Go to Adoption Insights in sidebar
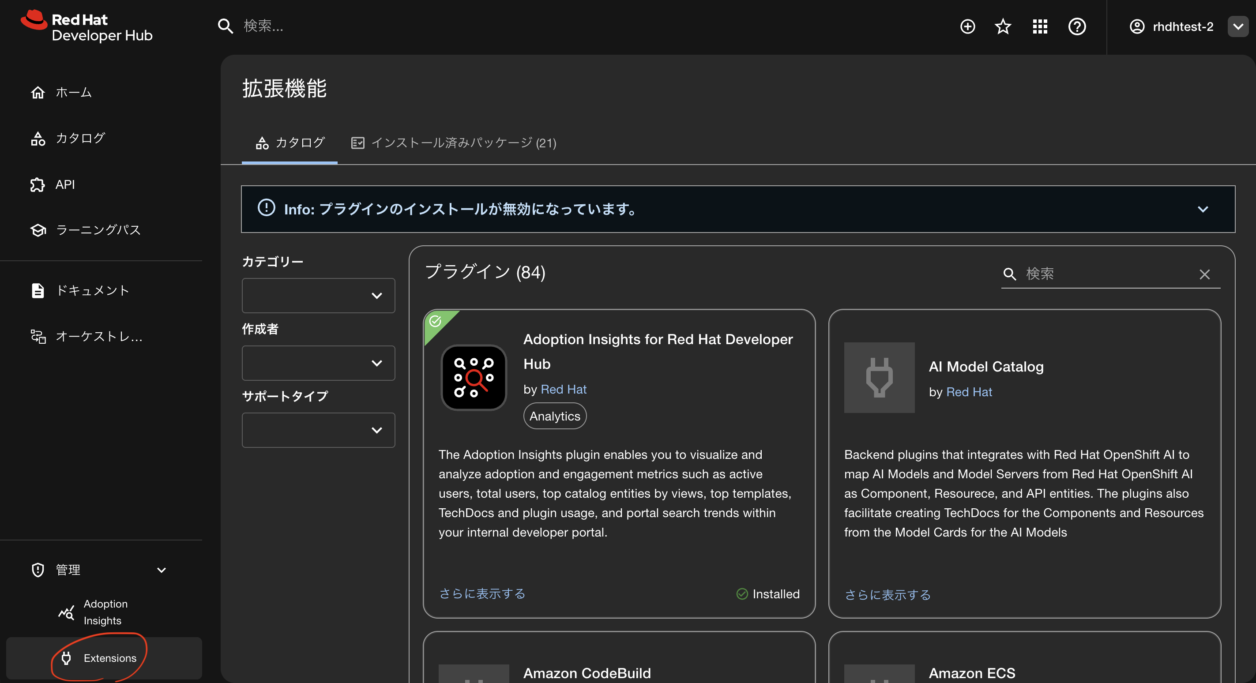 pyautogui.click(x=105, y=612)
